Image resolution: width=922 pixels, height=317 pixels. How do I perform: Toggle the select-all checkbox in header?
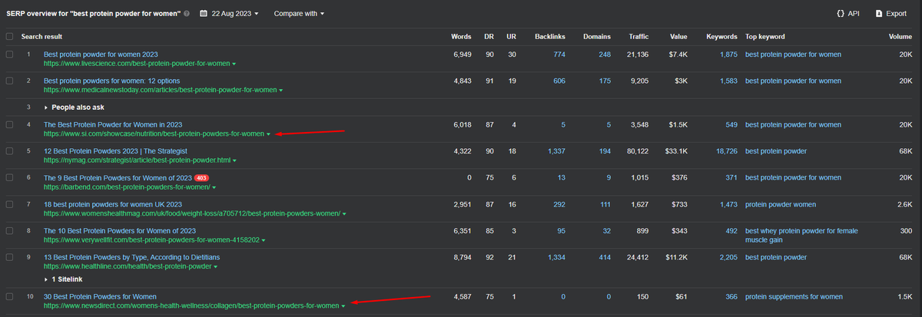pyautogui.click(x=9, y=37)
